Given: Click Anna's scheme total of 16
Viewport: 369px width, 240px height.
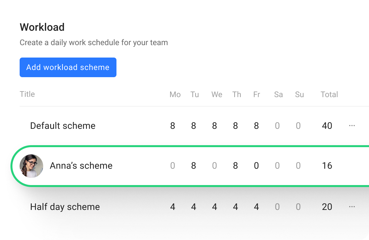Looking at the screenshot, I should point(327,166).
